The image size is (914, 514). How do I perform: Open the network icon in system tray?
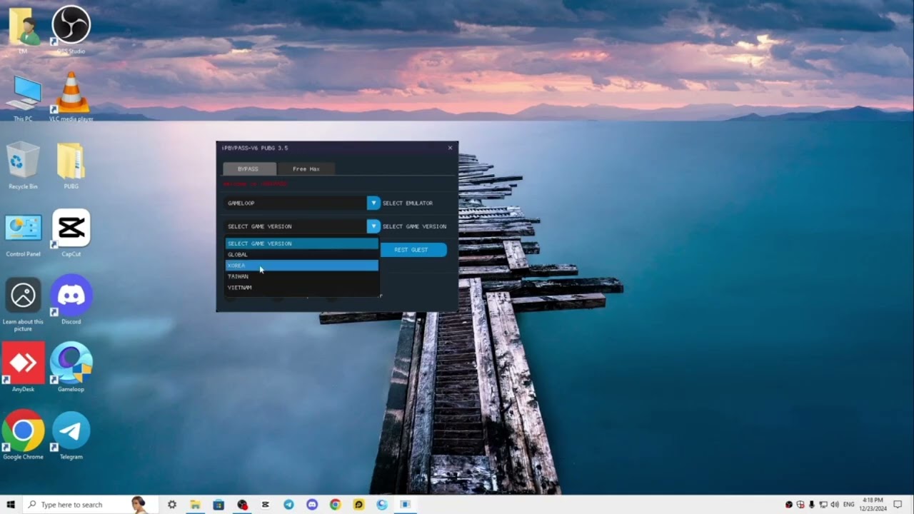click(x=823, y=505)
